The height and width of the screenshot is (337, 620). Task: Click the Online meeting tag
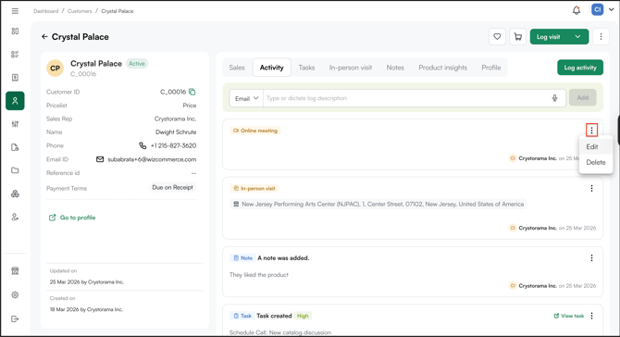255,131
